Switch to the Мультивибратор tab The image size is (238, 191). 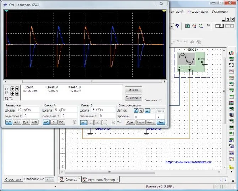101,180
